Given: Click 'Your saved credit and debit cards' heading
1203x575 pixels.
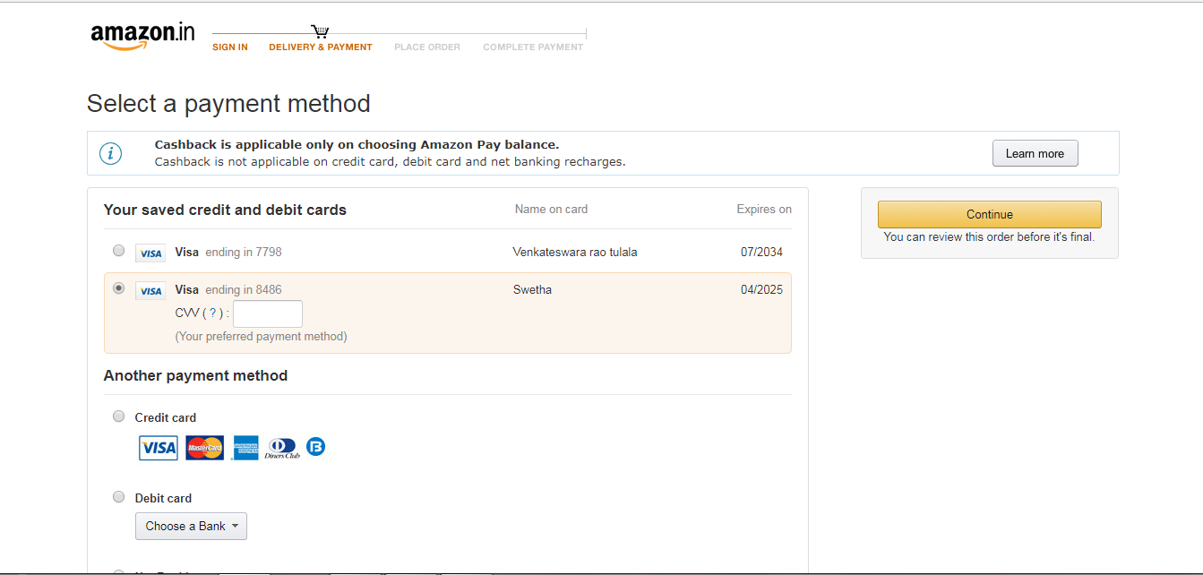Looking at the screenshot, I should point(225,210).
